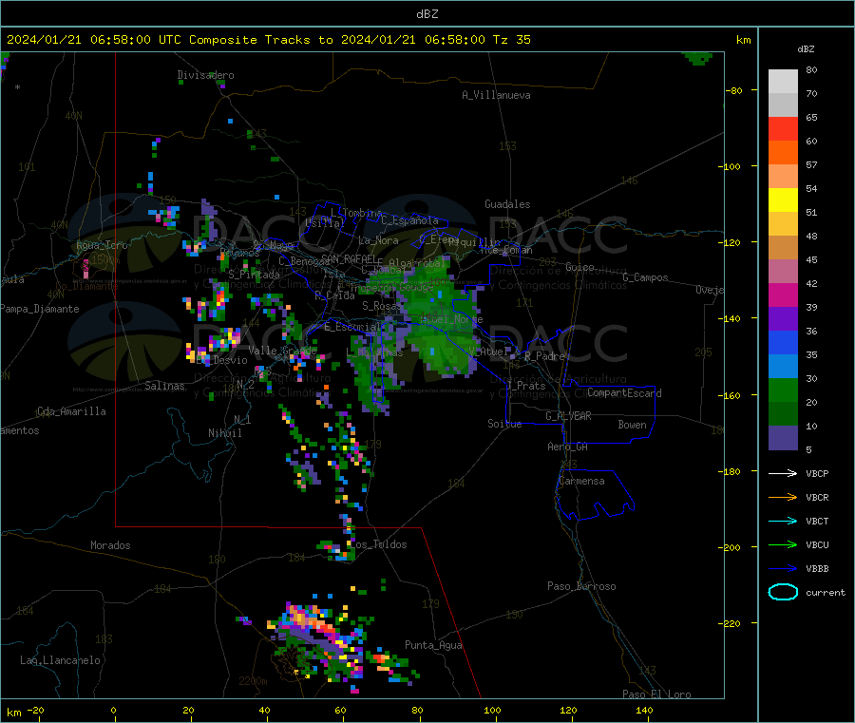Select the magenta 39 dBZ color swatch
The height and width of the screenshot is (723, 855).
pos(783,295)
